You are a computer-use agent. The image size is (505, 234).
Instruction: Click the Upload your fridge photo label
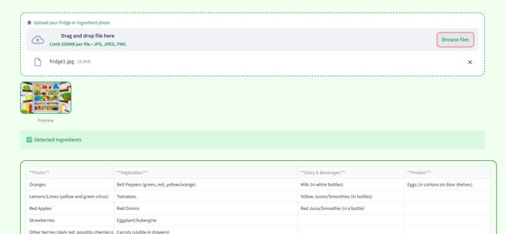72,23
